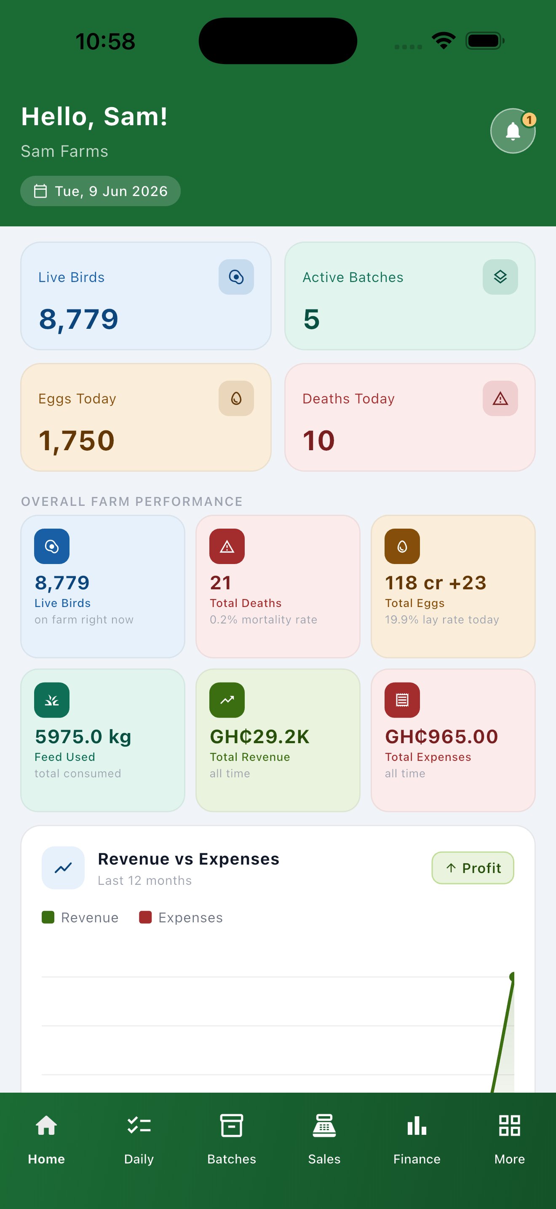Toggle the Expenses legend swatch
556x1209 pixels.
tap(145, 917)
